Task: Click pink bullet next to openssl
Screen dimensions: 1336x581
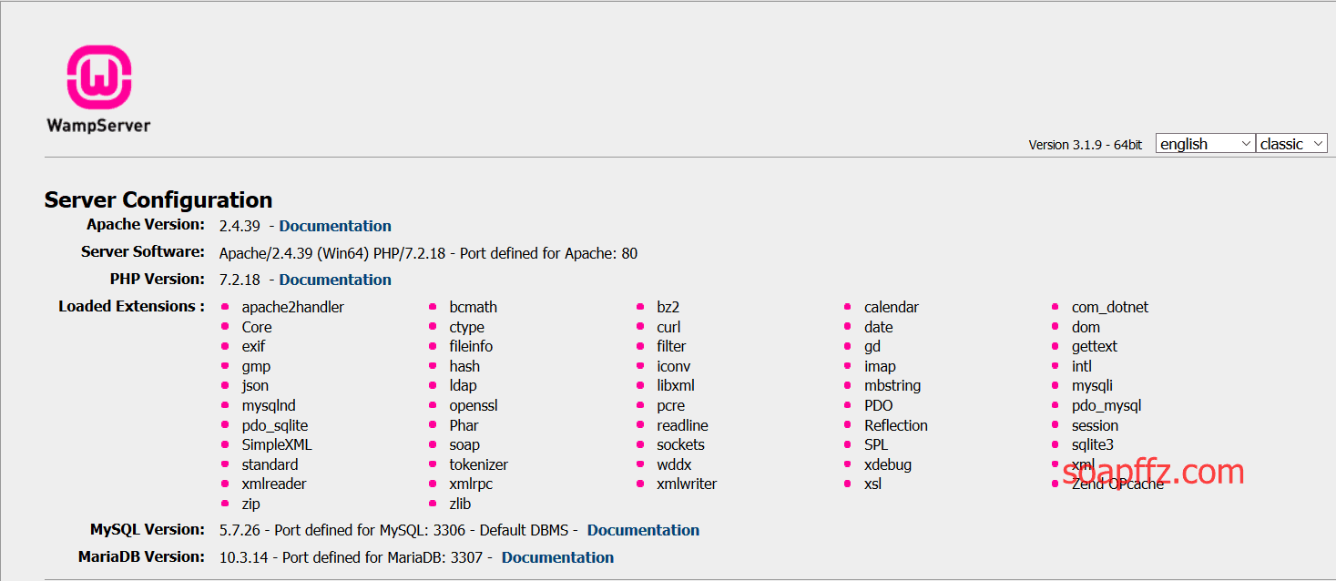Action: point(433,405)
